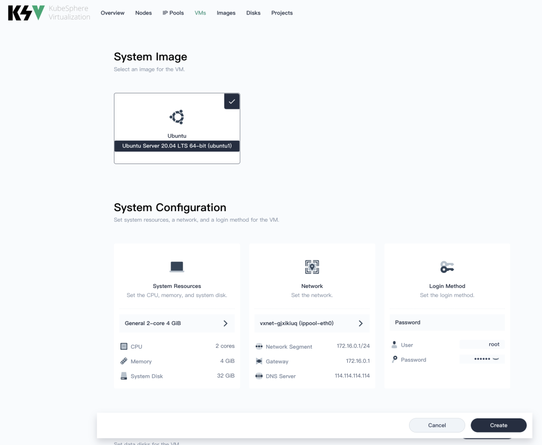
Task: Open the Projects tab
Action: click(x=282, y=13)
